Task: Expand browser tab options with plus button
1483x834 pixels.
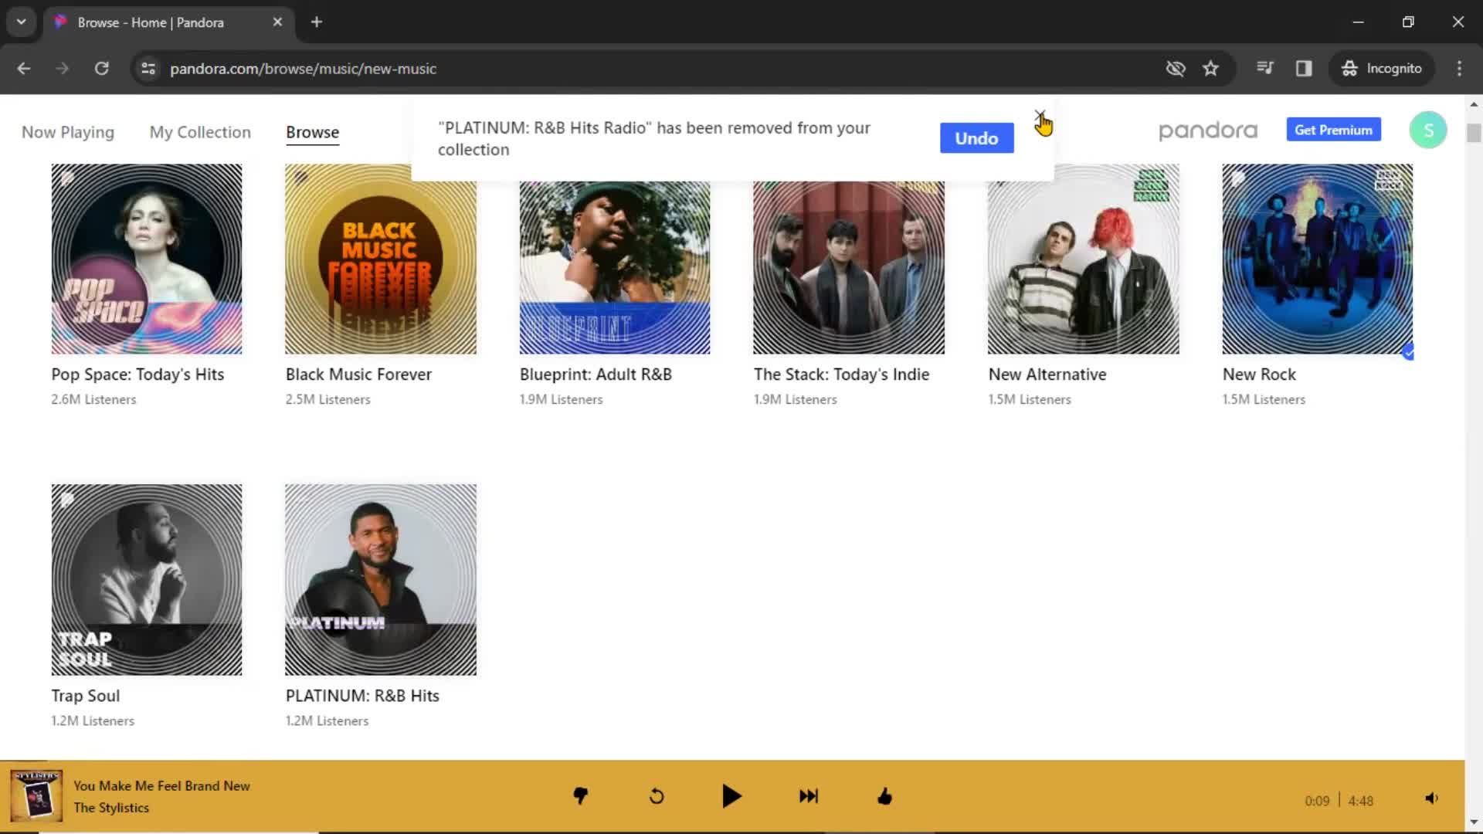Action: 317,22
